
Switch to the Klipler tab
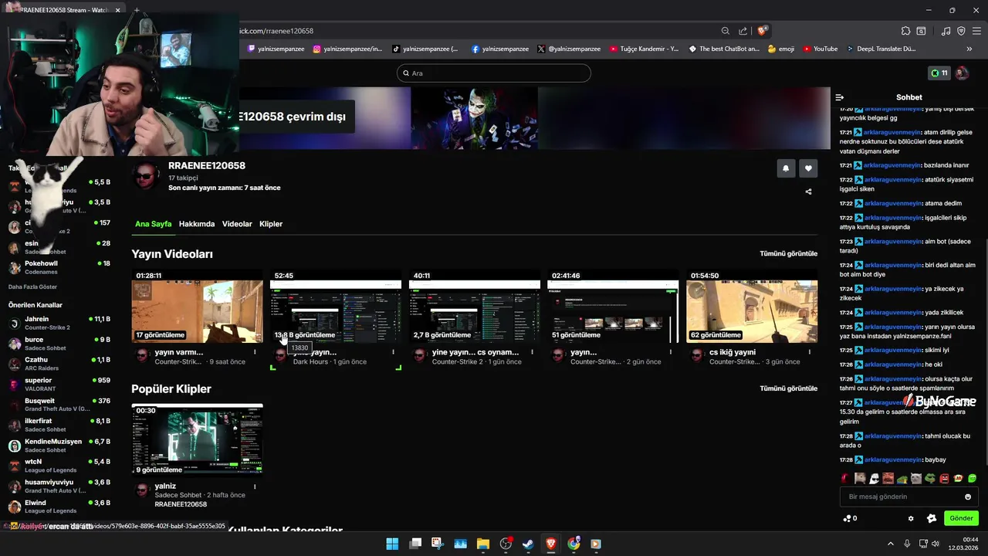[x=271, y=224]
